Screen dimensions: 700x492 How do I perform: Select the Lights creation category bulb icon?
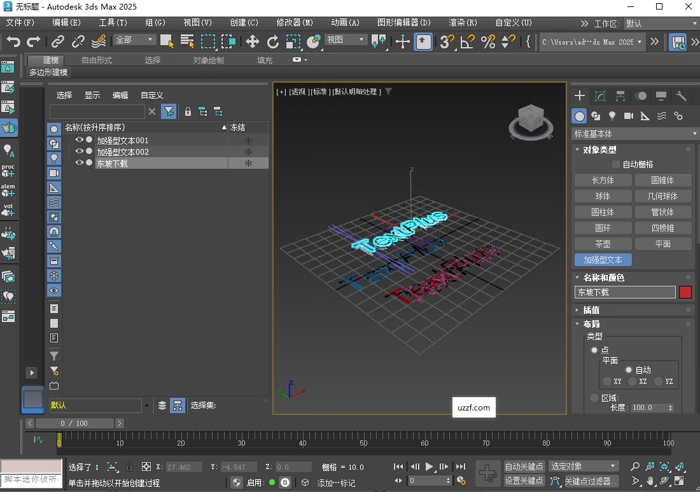[x=612, y=116]
